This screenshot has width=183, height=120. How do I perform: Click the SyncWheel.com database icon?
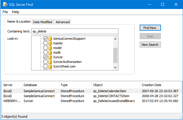pos(50,66)
